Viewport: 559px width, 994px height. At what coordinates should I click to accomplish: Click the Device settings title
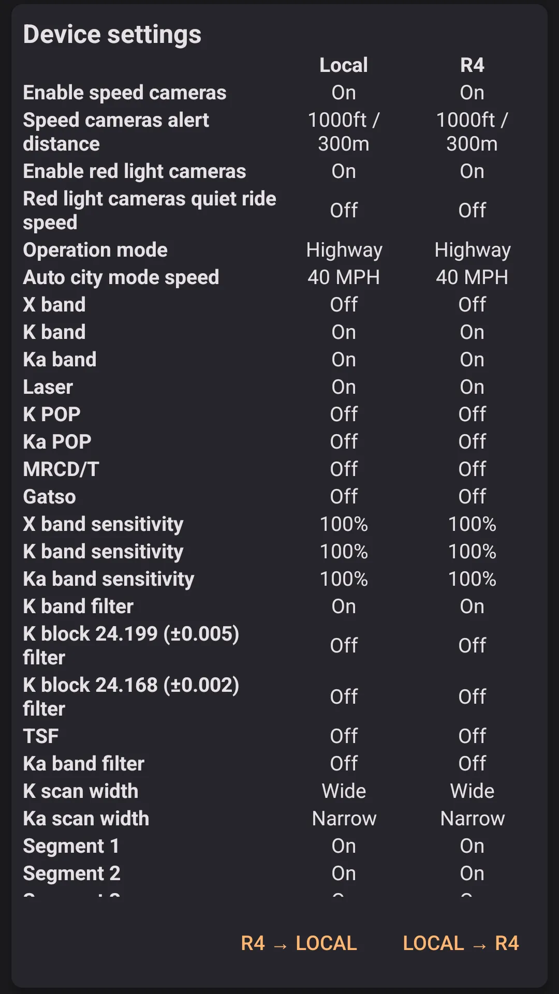click(112, 35)
